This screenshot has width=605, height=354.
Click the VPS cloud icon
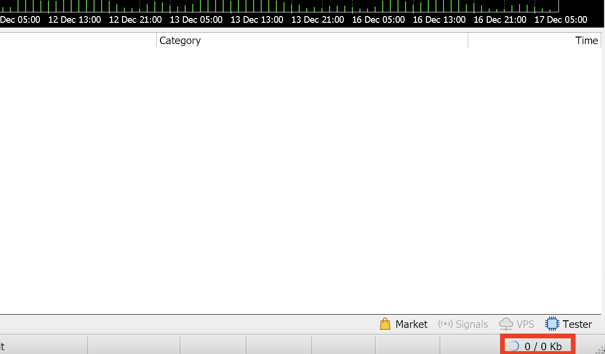click(x=506, y=324)
